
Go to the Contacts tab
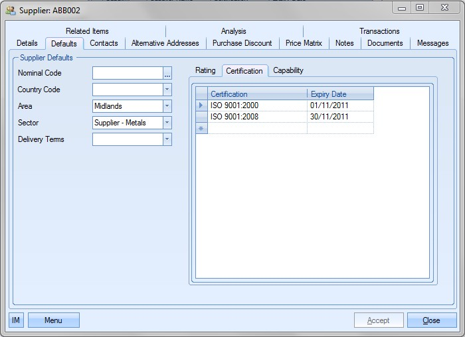point(104,43)
